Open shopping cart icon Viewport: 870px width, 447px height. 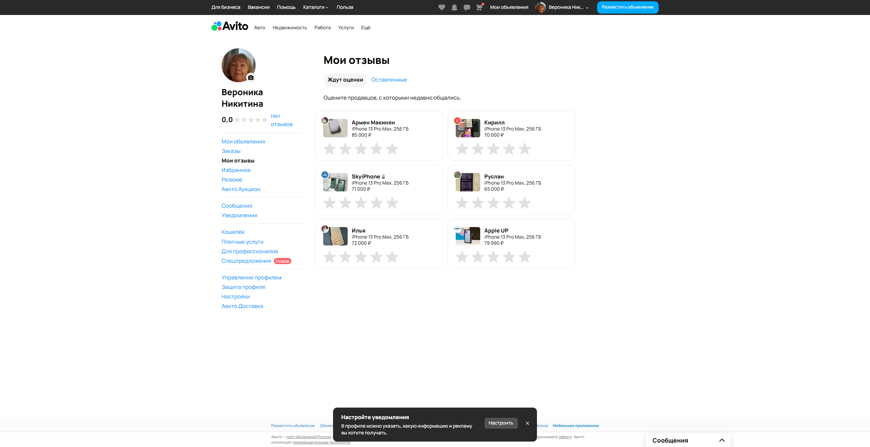pos(479,7)
